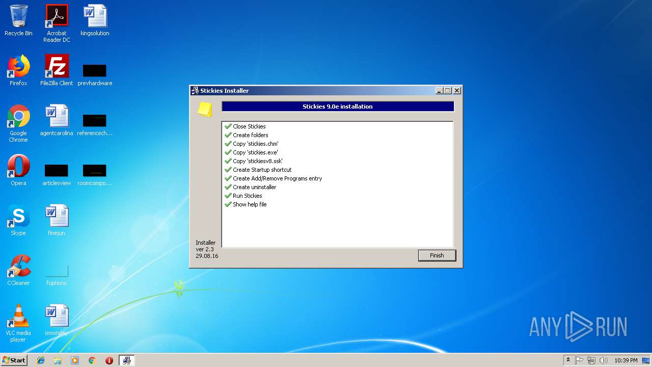Select the roomcompo... desktop file

tap(95, 174)
